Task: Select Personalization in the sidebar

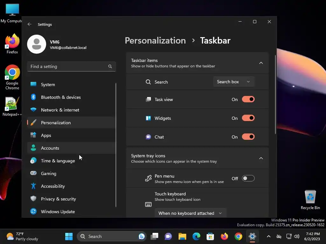Action: pos(71,123)
